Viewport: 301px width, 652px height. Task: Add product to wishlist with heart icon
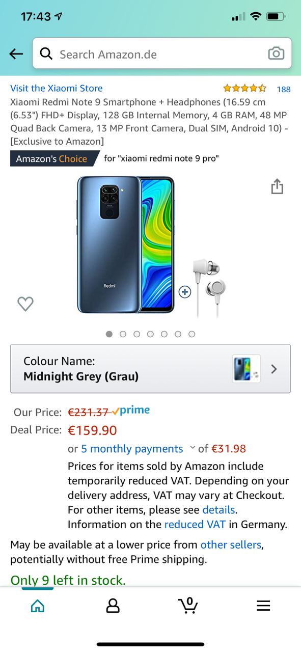click(25, 304)
